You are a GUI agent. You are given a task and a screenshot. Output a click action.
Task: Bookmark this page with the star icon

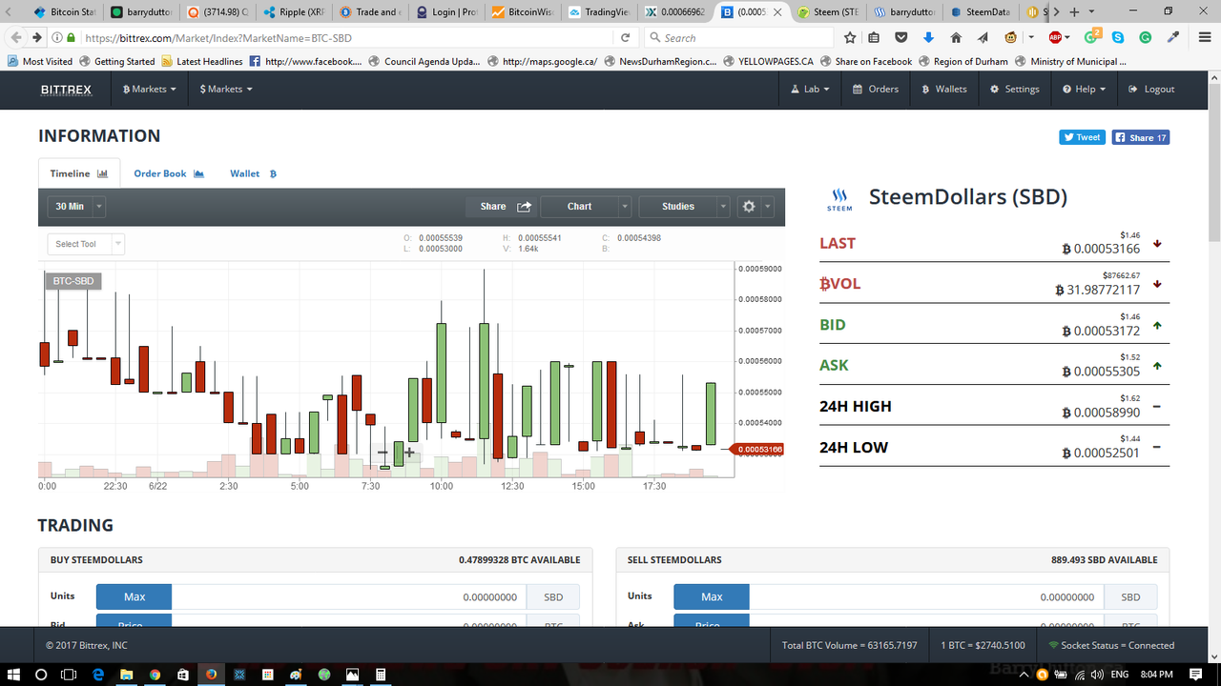tap(850, 37)
